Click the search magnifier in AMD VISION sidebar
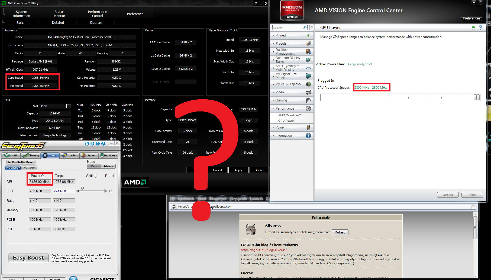Viewport: 491px width, 280px height. 305,28
